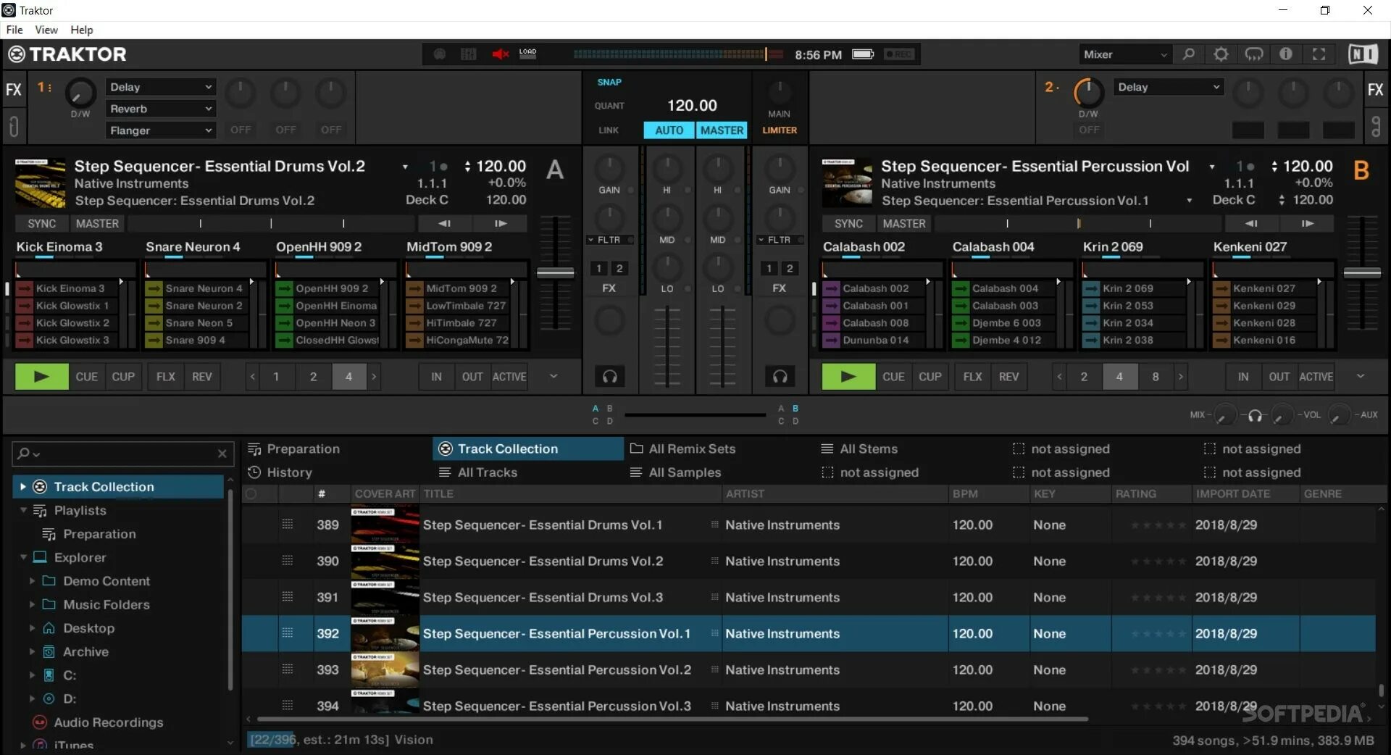Toggle SYNC on Deck A
1391x755 pixels.
tap(42, 224)
